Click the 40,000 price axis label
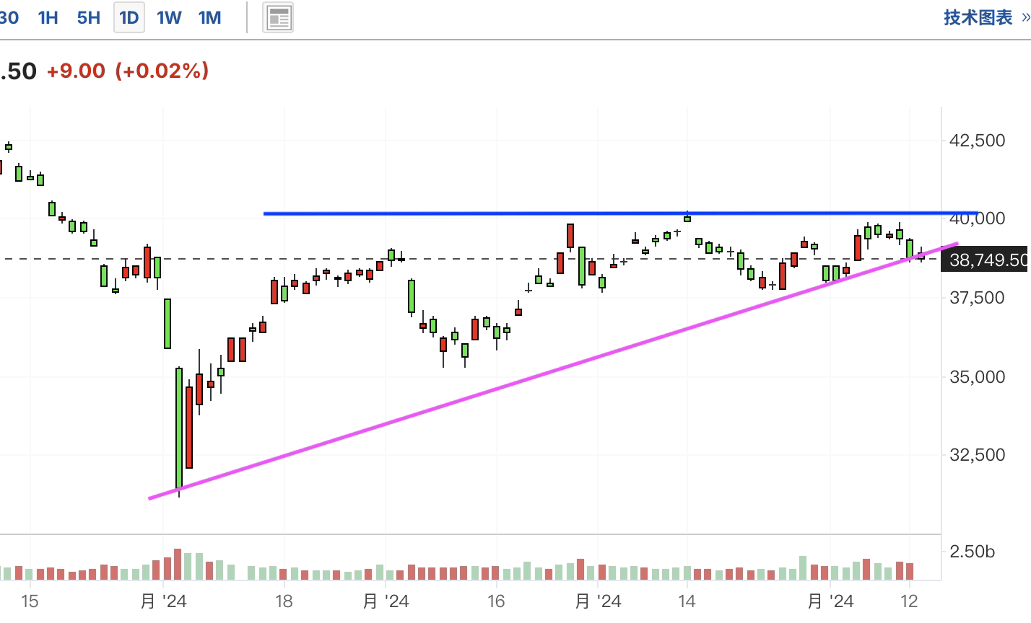The width and height of the screenshot is (1031, 623). (977, 218)
